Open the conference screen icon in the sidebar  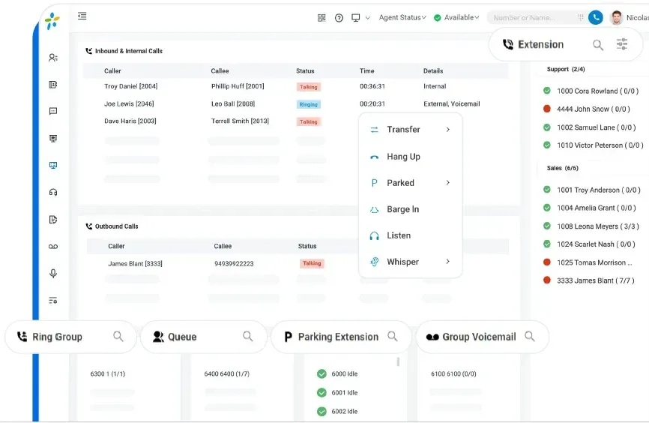[53, 139]
